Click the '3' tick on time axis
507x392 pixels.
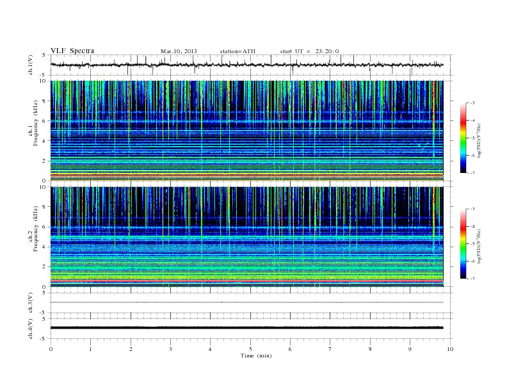tap(170, 349)
